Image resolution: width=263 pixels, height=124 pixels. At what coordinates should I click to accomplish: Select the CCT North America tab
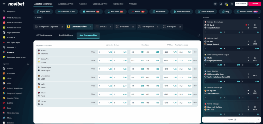coord(45,35)
